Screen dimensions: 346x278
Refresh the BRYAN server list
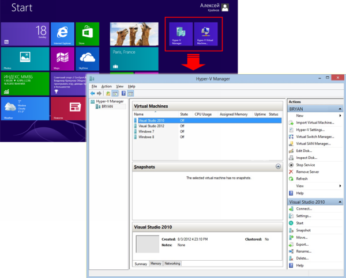[302, 179]
